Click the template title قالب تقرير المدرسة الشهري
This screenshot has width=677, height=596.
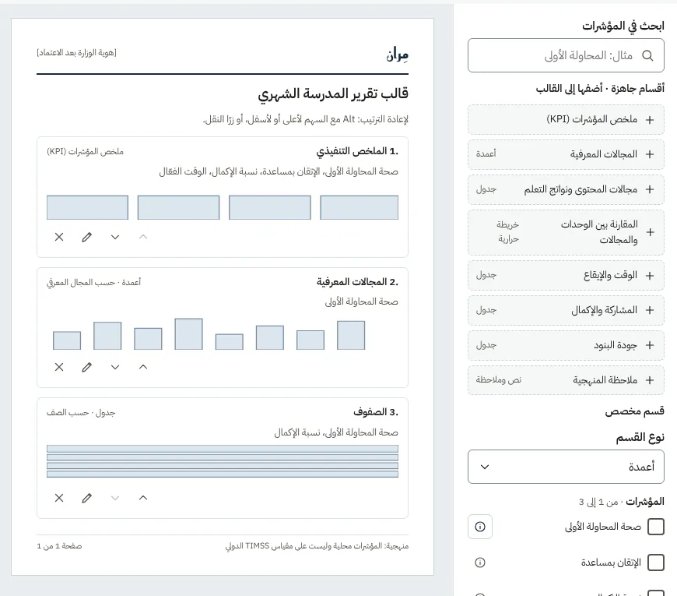pos(333,93)
